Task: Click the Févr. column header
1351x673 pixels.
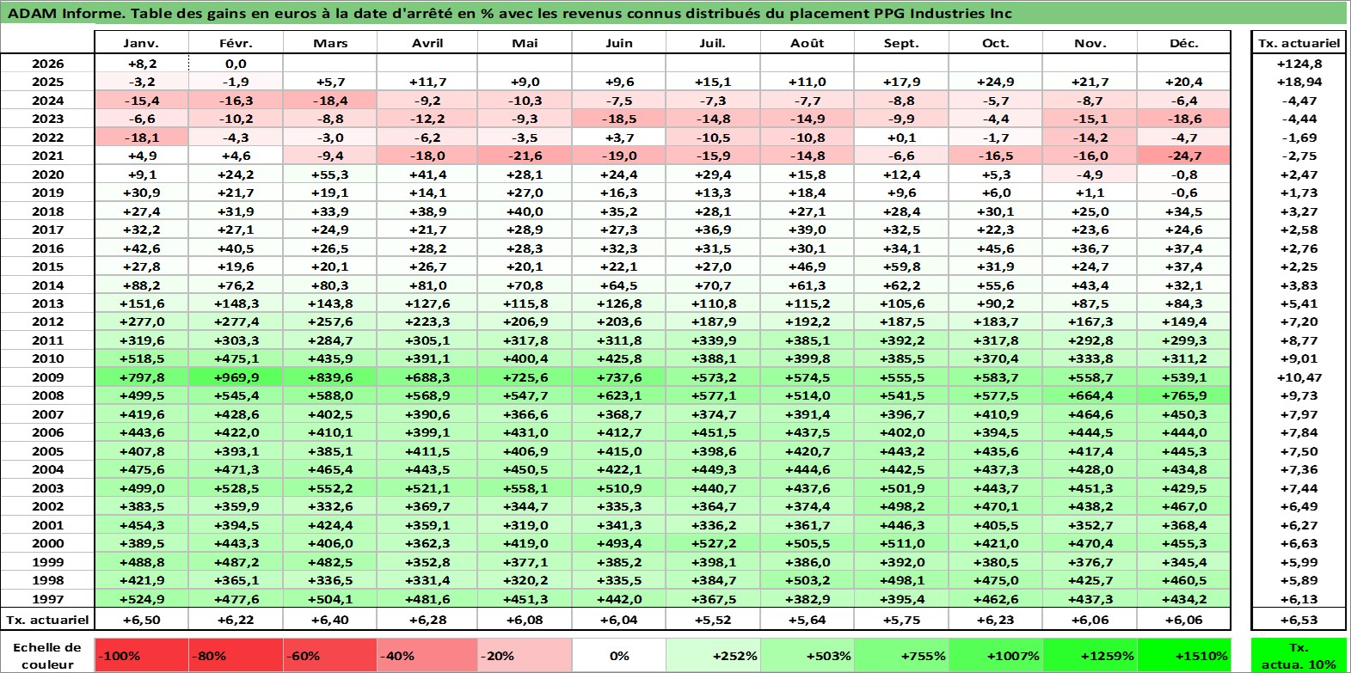Action: click(236, 43)
